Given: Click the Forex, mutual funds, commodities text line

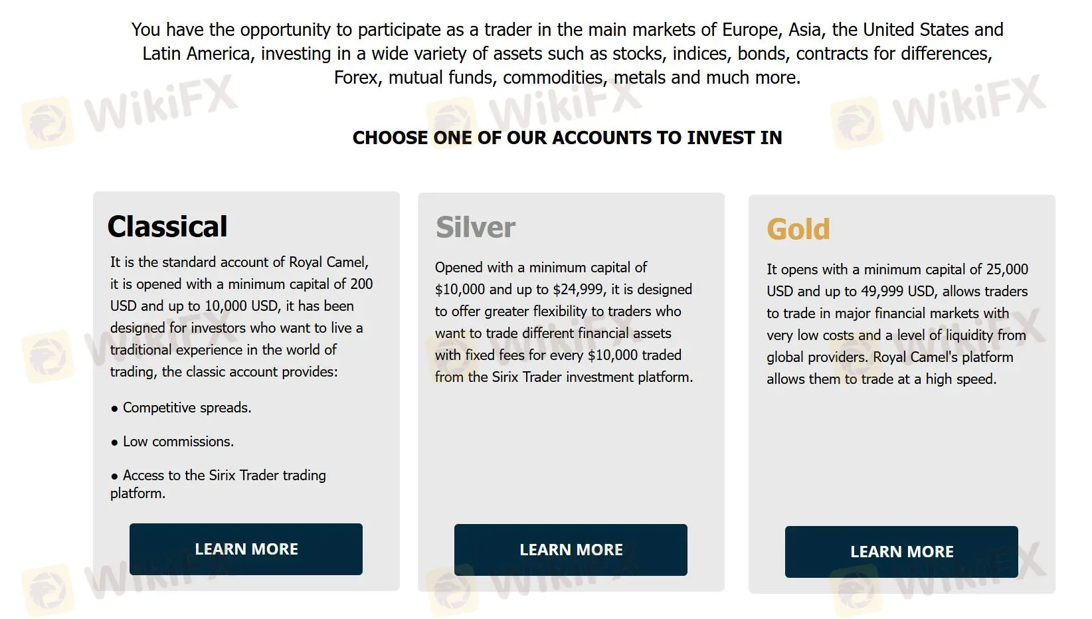Looking at the screenshot, I should (567, 78).
